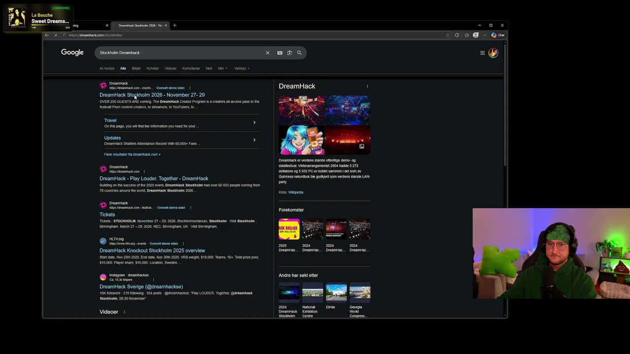This screenshot has width=630, height=354.
Task: Expand the Updates sitelink chevron
Action: [254, 140]
